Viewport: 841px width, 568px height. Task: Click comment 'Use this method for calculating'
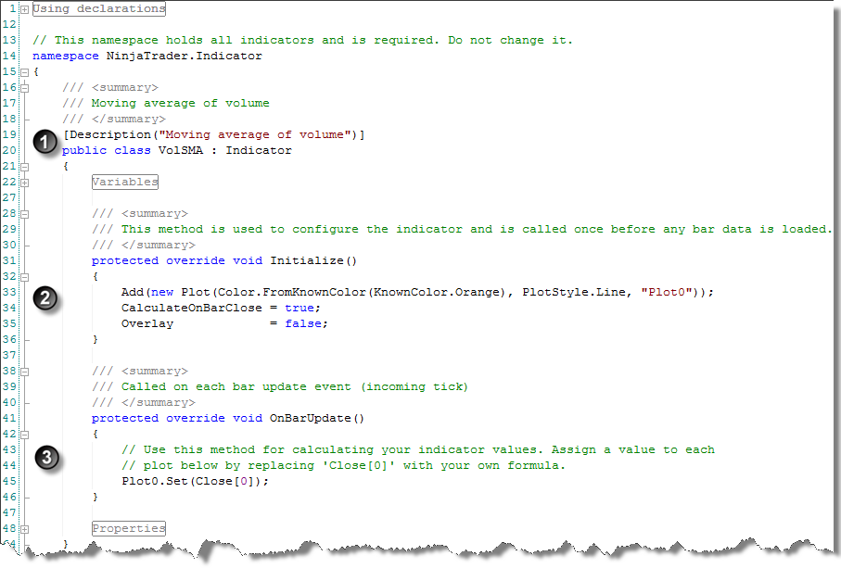click(259, 449)
